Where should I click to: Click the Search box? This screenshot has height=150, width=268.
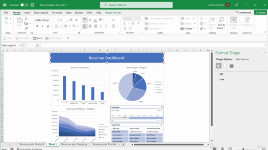136,5
